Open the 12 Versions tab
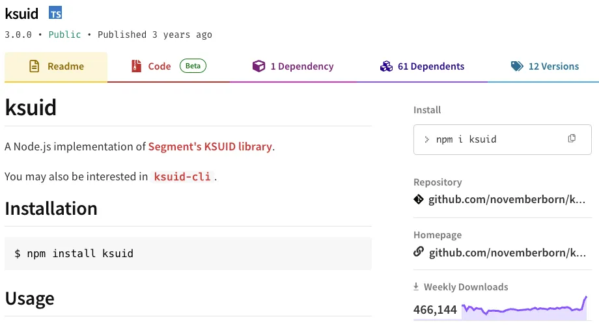 [553, 66]
